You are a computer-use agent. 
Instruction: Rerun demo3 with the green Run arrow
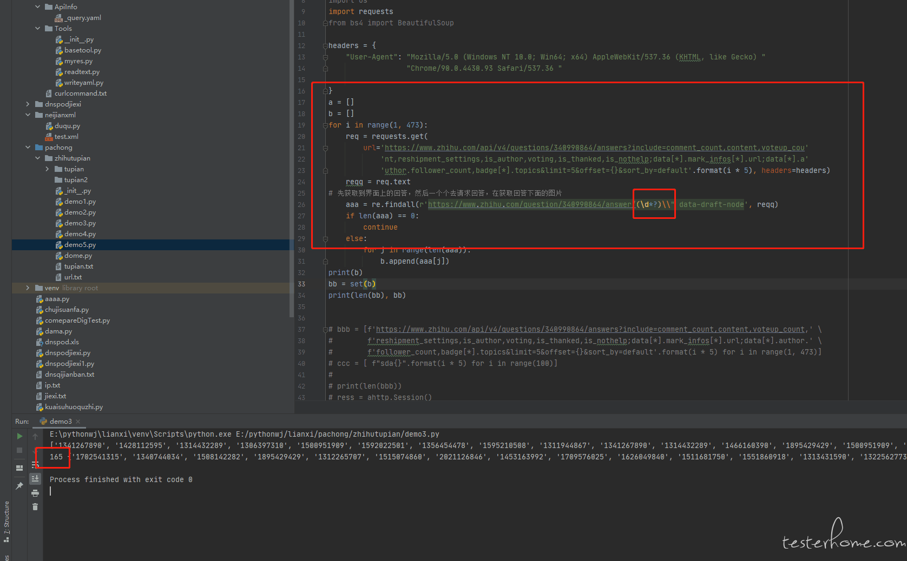(19, 436)
